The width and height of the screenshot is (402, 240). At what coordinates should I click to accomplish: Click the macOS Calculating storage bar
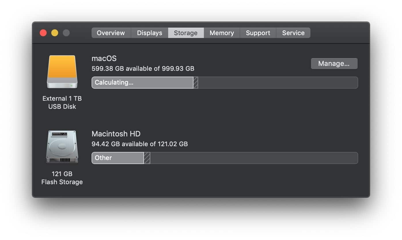225,83
